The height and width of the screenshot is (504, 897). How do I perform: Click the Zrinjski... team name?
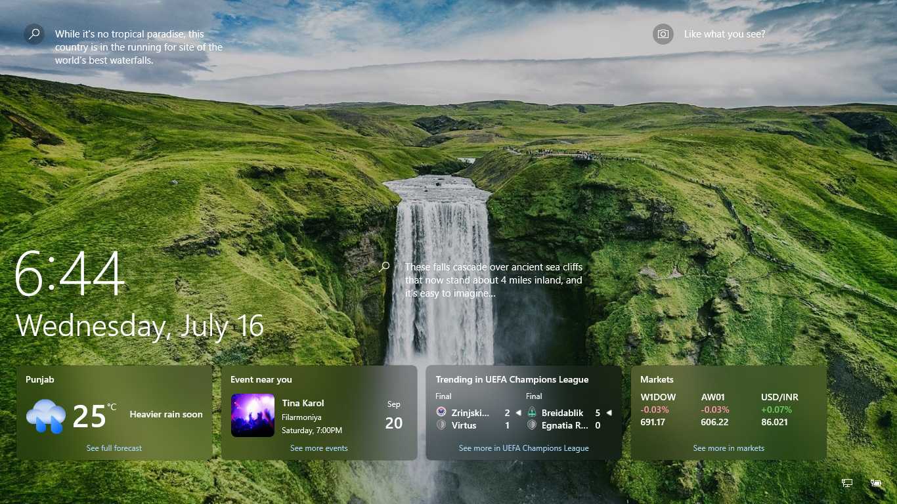click(x=471, y=413)
